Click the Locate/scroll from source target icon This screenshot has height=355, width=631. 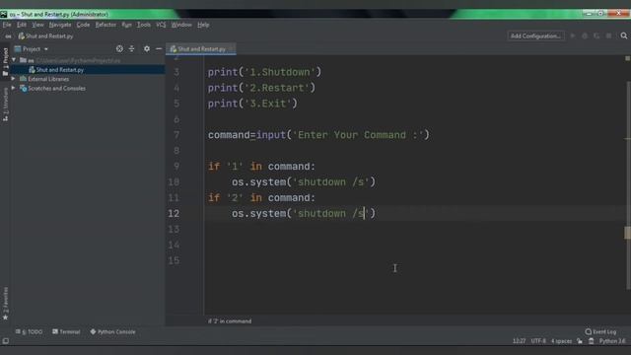119,48
